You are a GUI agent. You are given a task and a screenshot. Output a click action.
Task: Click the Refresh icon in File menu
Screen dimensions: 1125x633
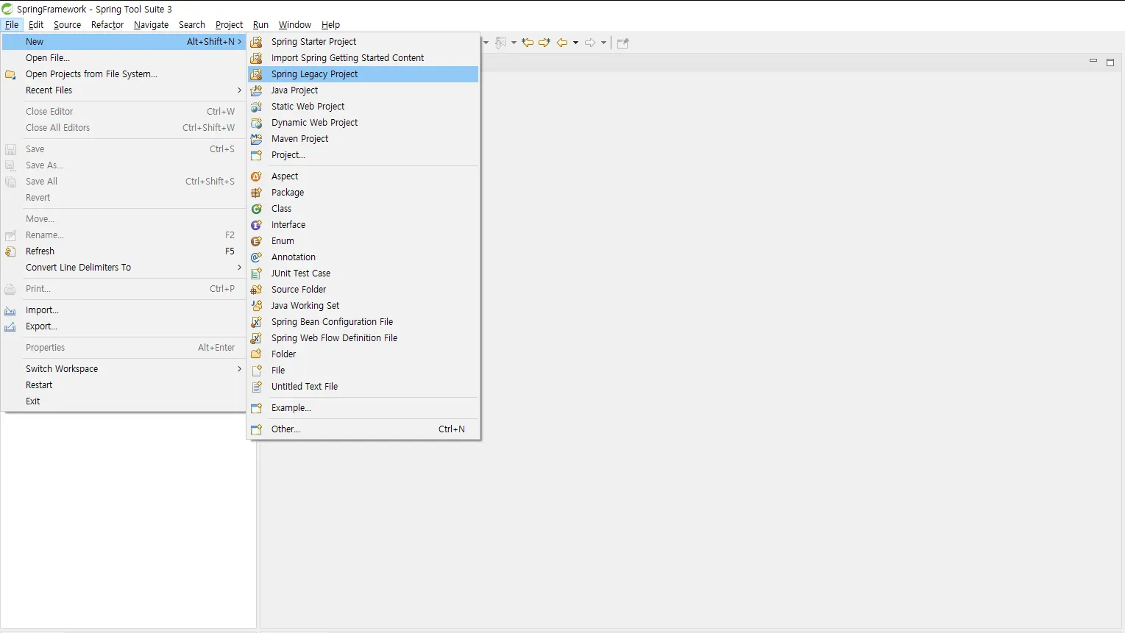point(10,251)
